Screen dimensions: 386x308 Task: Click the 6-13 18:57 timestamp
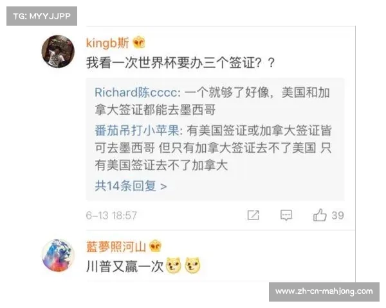(111, 216)
